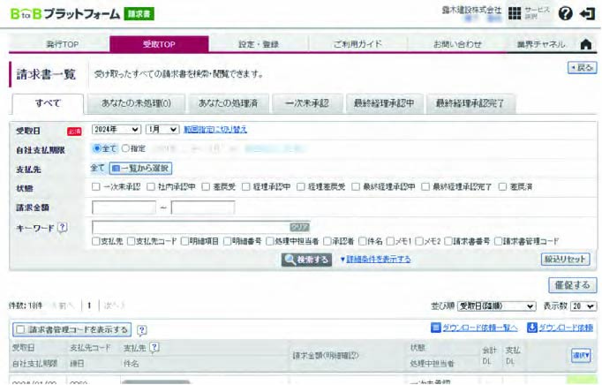Select 全て radio for 自社支払期限
This screenshot has height=385, width=602.
(x=97, y=148)
